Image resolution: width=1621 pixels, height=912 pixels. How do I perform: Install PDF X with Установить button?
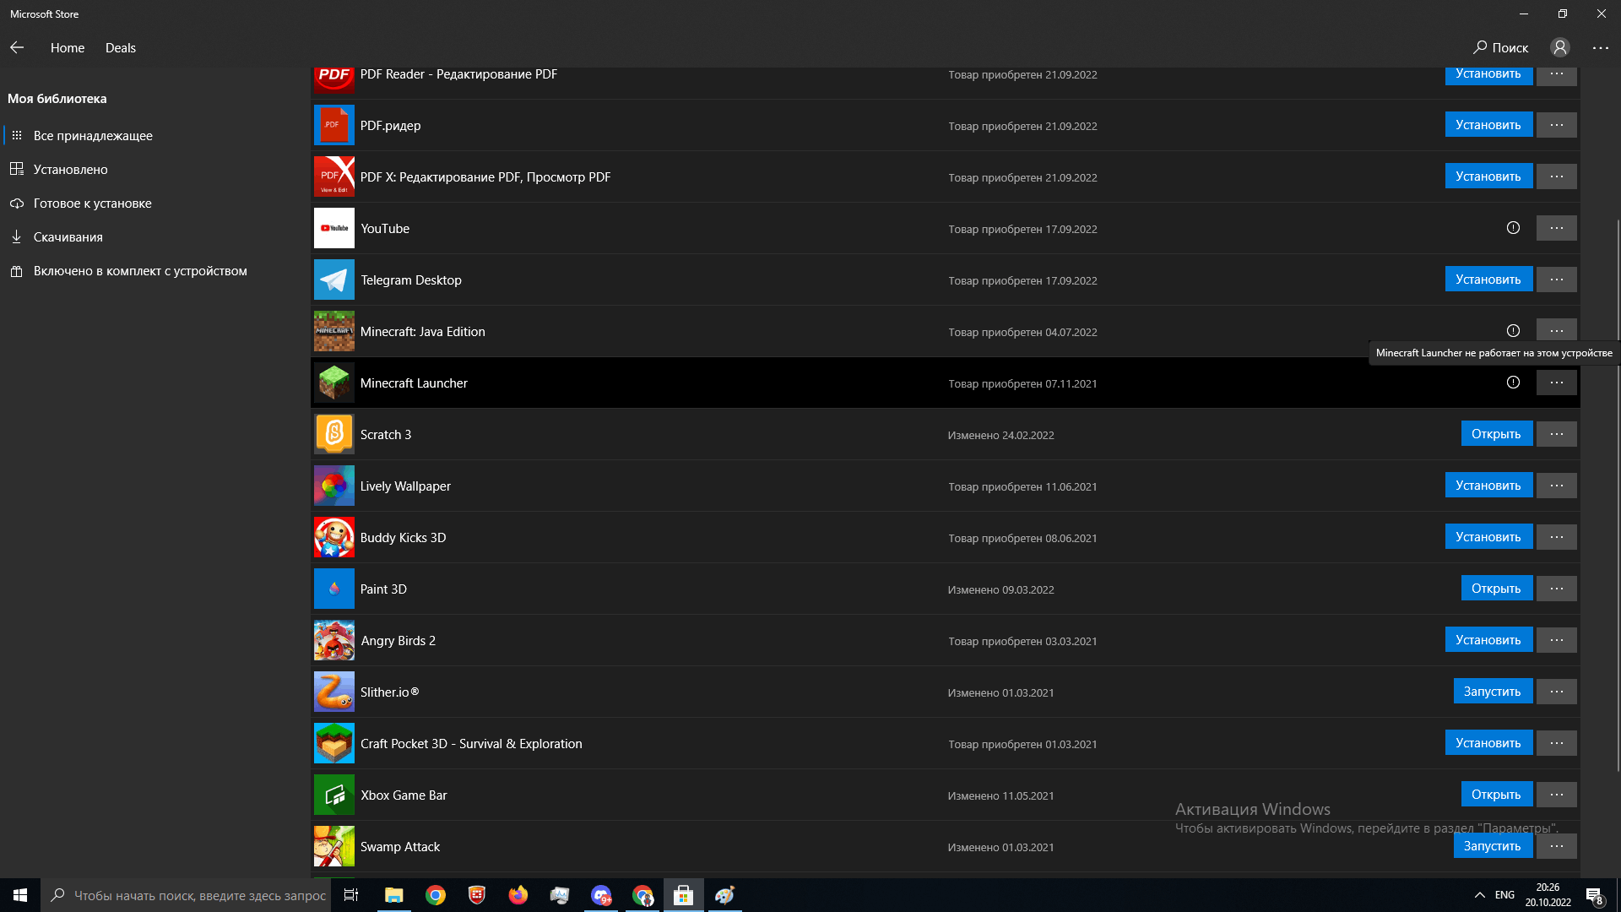[1488, 176]
